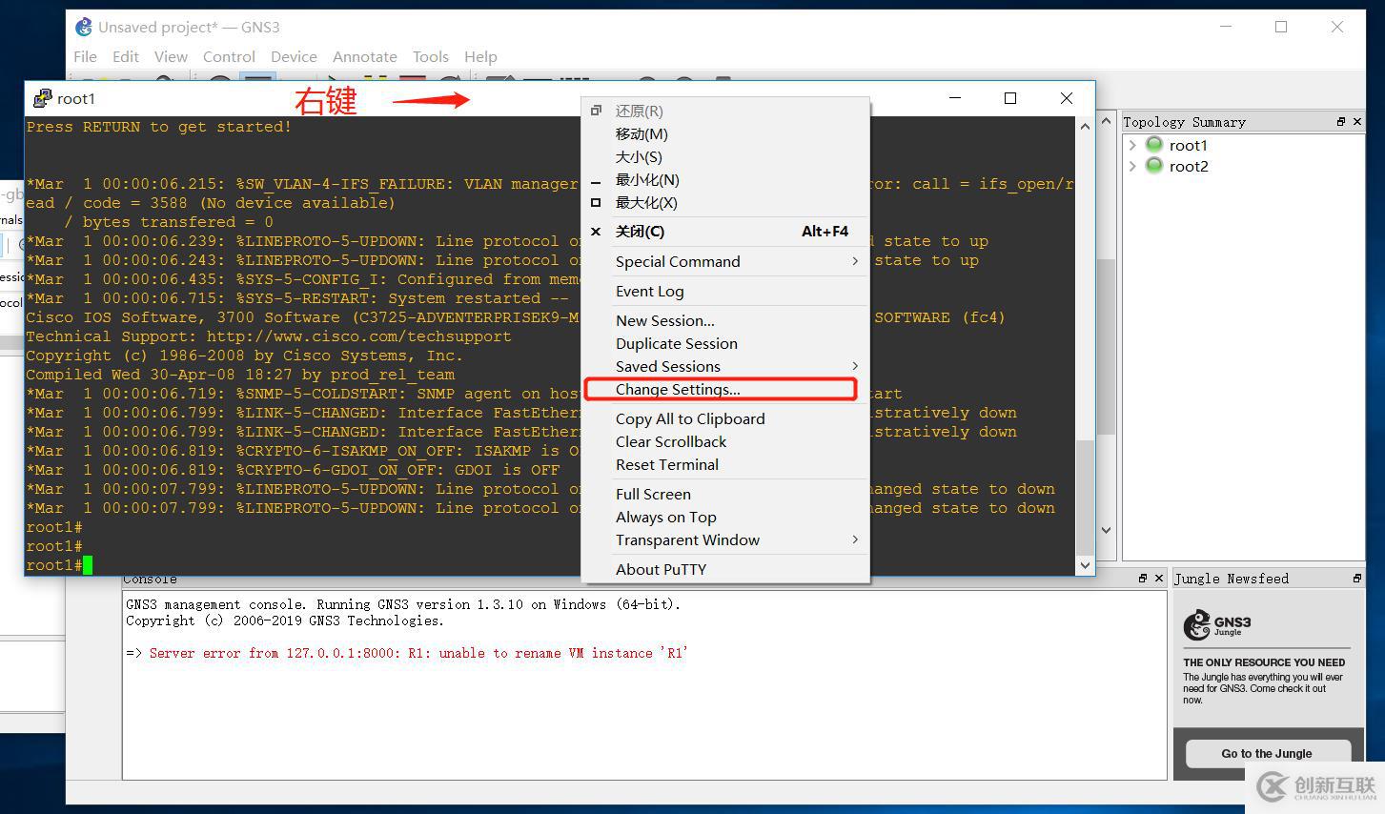Image resolution: width=1385 pixels, height=814 pixels.
Task: Open the File menu in GNS3
Action: 85,56
